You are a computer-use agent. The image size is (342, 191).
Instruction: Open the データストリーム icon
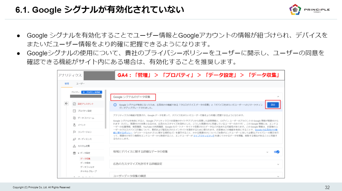[x=74, y=118]
